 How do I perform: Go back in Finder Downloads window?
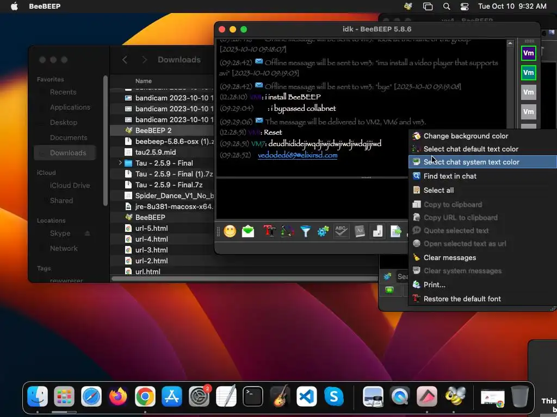point(125,60)
